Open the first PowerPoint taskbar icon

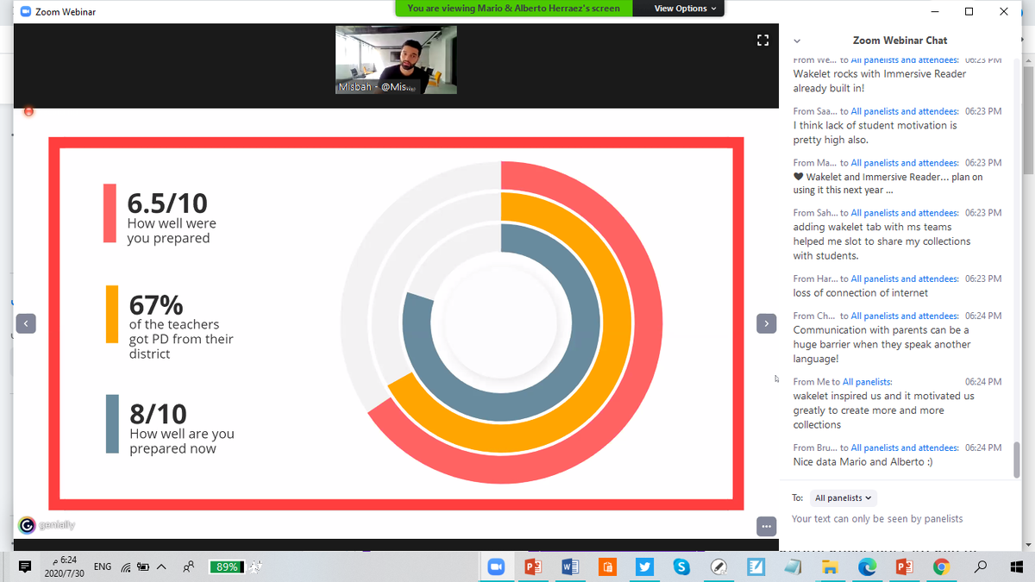[x=533, y=566]
